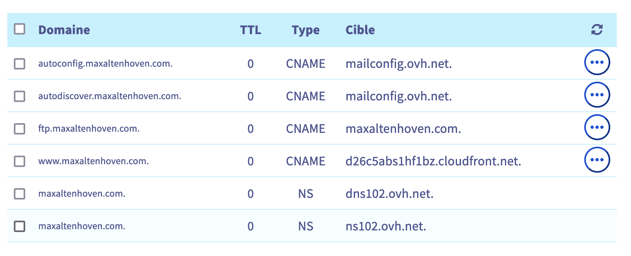Viewport: 631px width, 256px height.
Task: Toggle the select-all checkbox in header
Action: [20, 29]
